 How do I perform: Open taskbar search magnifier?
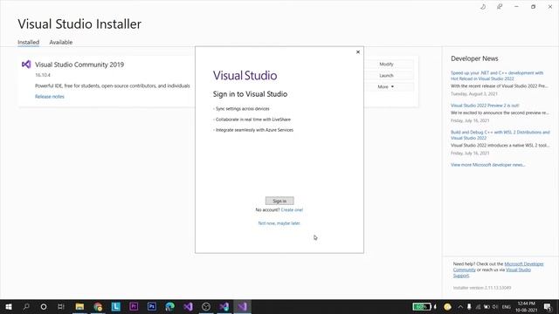26,306
